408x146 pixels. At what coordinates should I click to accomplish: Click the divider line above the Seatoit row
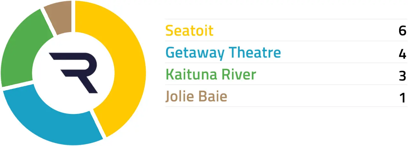point(286,19)
